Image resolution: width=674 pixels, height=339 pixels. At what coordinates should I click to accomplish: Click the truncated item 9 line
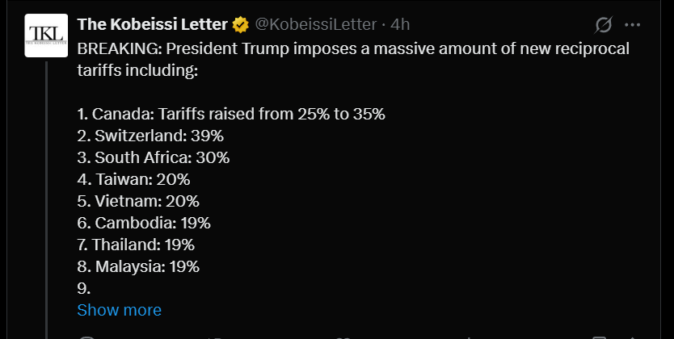[84, 288]
